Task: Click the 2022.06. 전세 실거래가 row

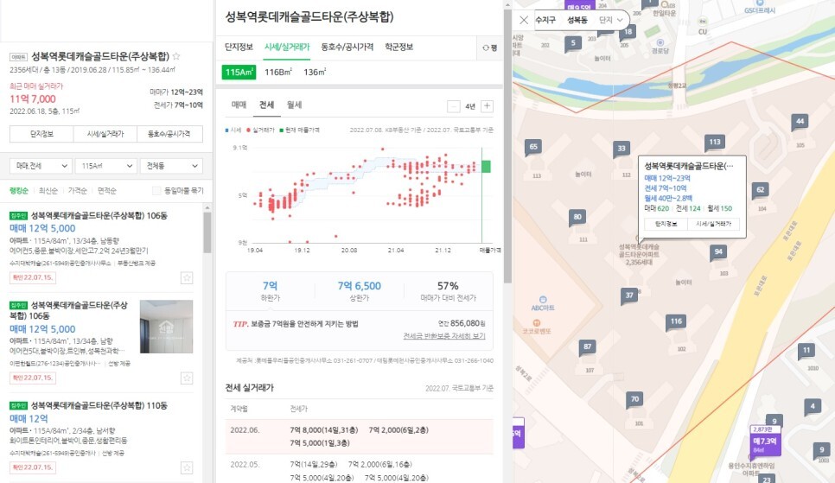Action: (x=360, y=436)
